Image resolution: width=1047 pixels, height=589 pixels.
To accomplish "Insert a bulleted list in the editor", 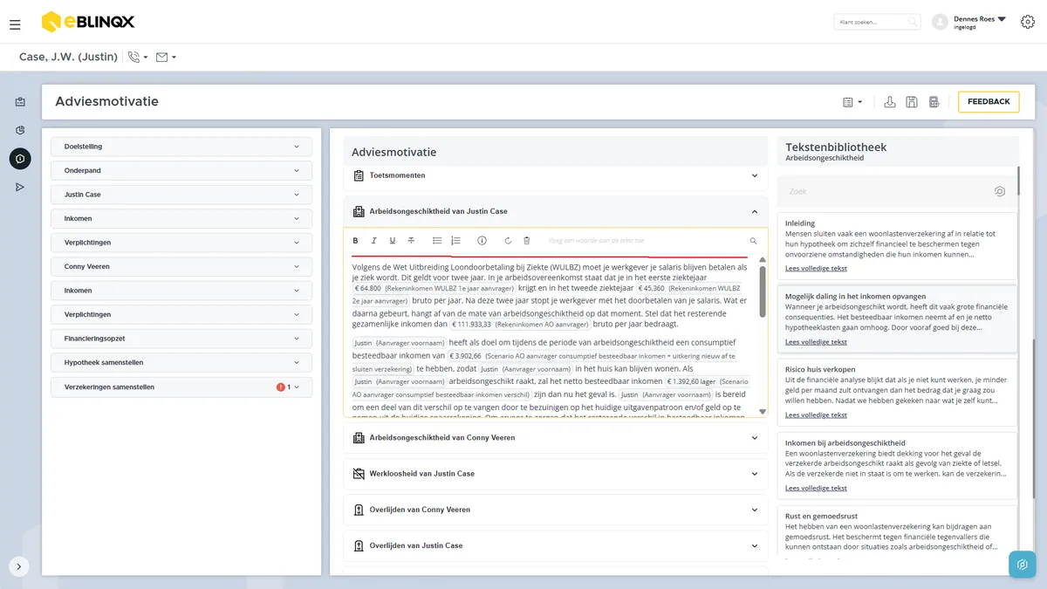I will (437, 240).
